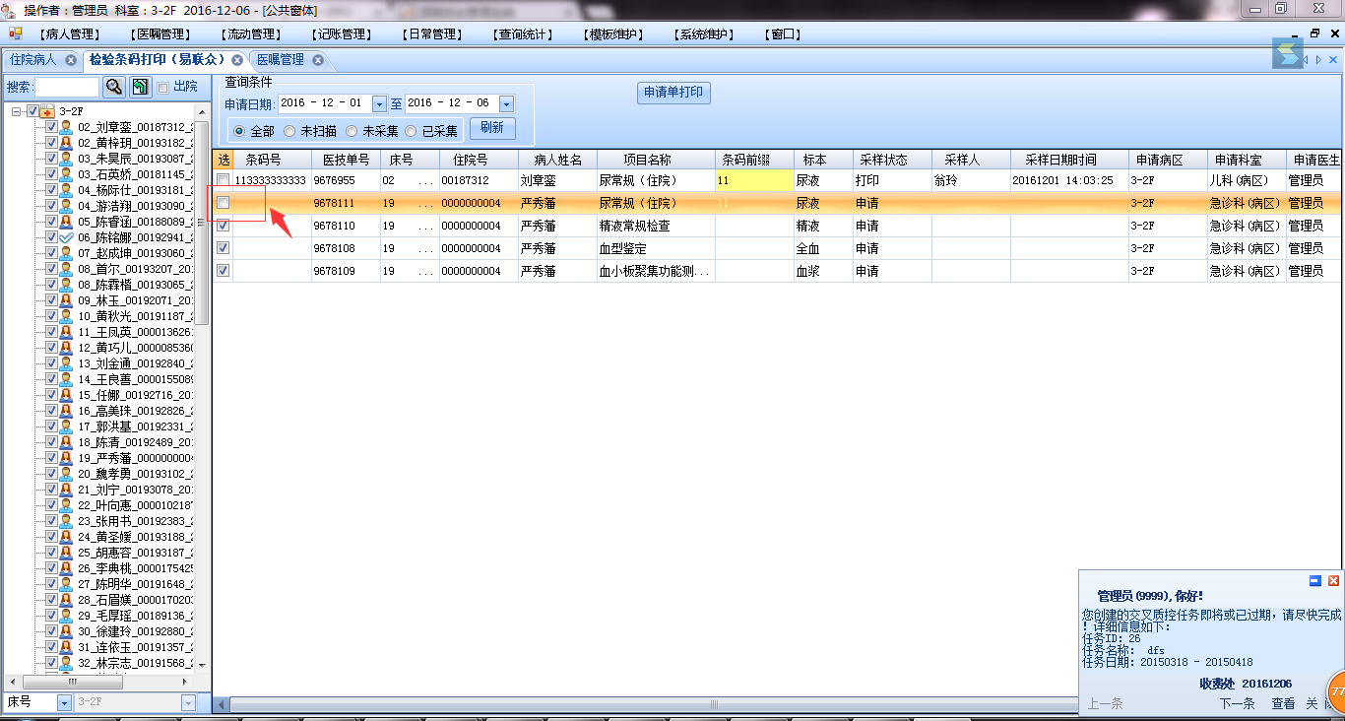Click the patient icon for 15_任娜
Image resolution: width=1345 pixels, height=721 pixels.
pos(66,395)
